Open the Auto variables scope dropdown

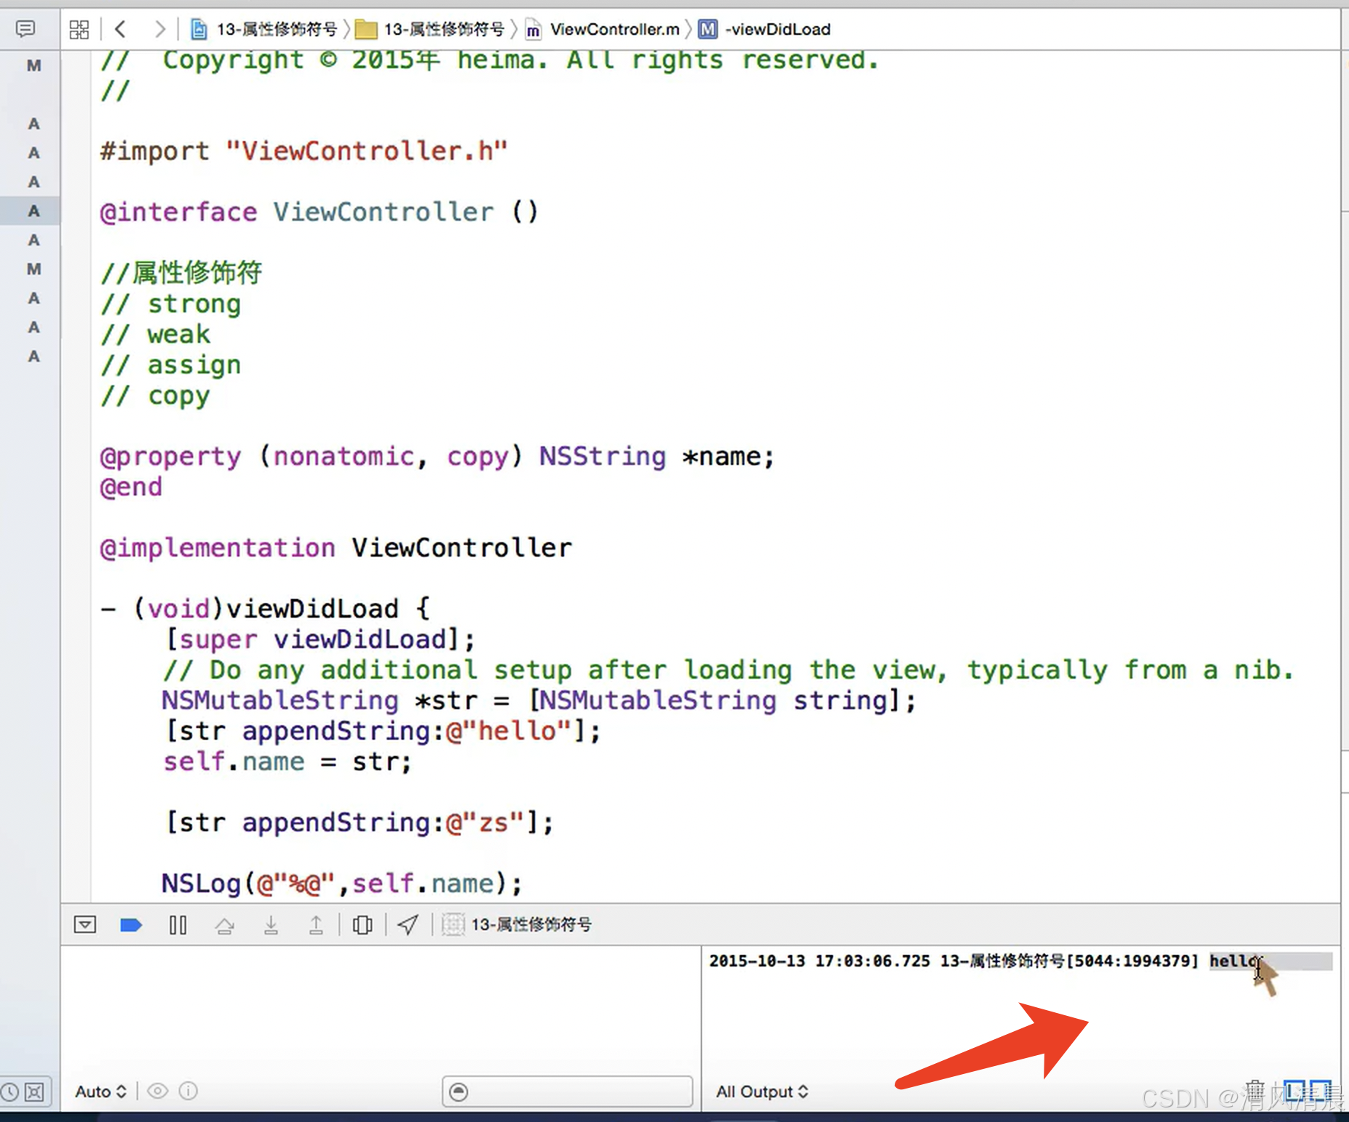[x=101, y=1091]
